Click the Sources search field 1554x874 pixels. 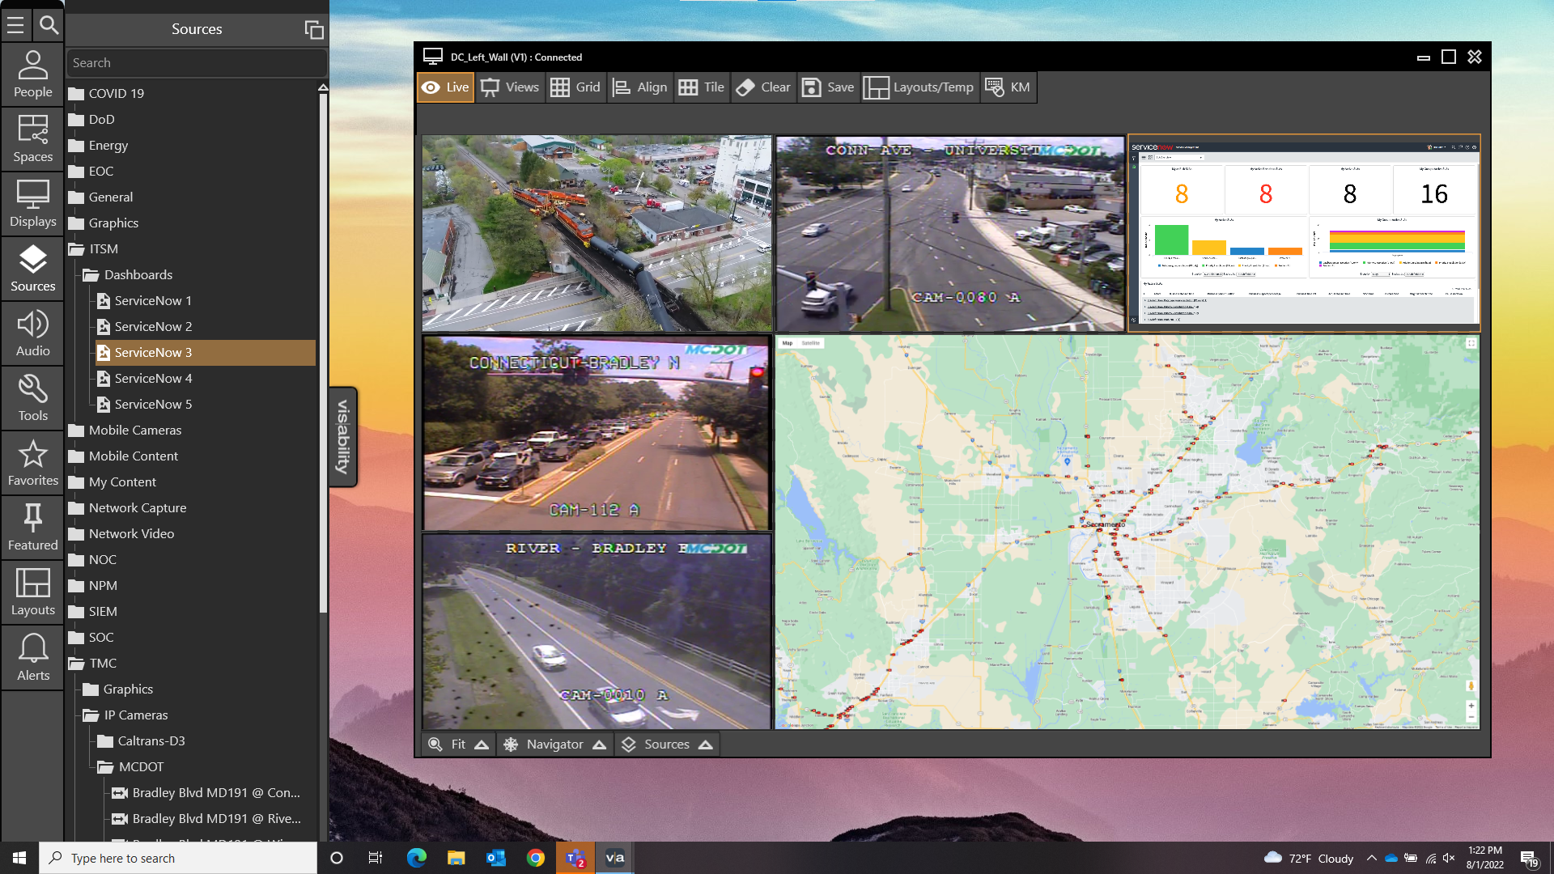click(x=197, y=63)
